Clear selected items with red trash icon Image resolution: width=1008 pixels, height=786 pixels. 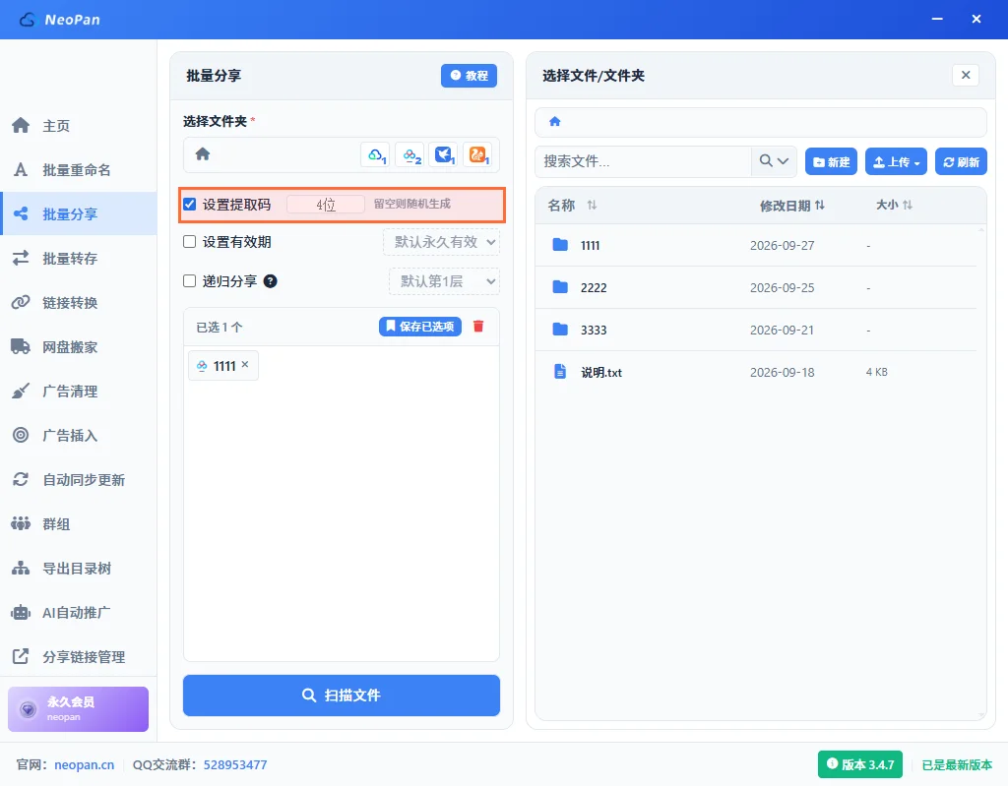click(x=478, y=327)
